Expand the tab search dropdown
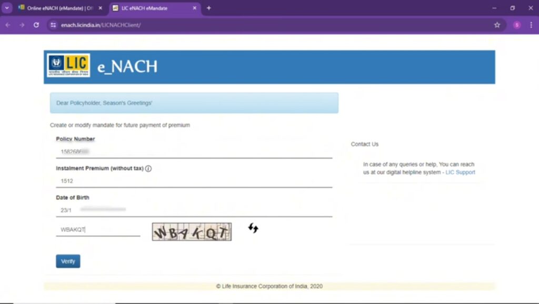539x304 pixels. (x=7, y=8)
